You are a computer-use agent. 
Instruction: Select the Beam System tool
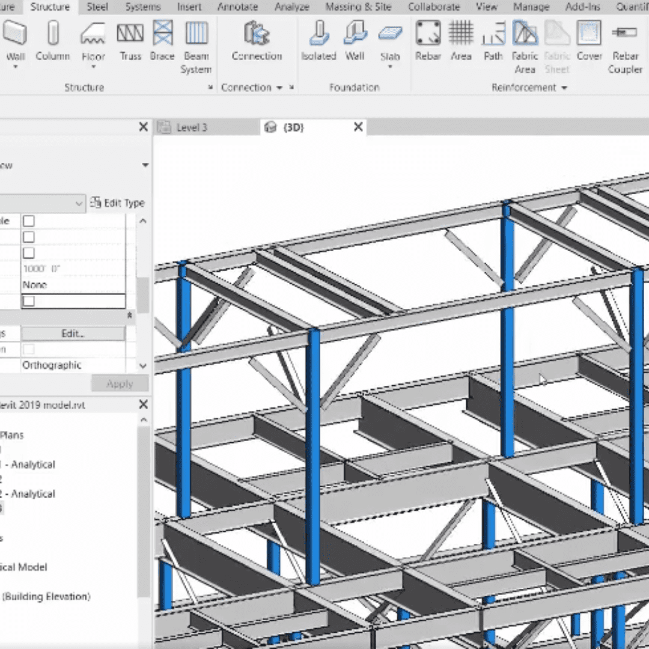196,47
